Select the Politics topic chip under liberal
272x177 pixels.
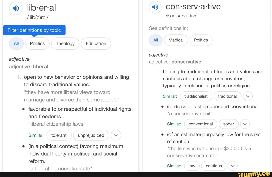37,43
